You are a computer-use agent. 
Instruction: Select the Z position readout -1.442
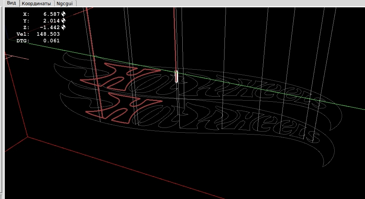coord(50,27)
